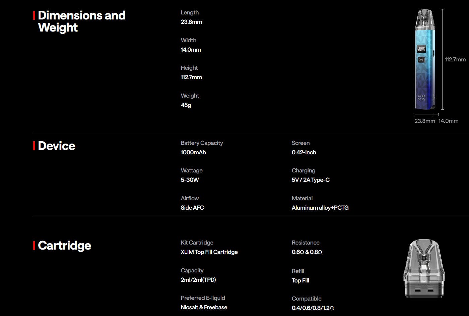
Task: Click the XLIM cartridge product image
Action: coord(424,269)
